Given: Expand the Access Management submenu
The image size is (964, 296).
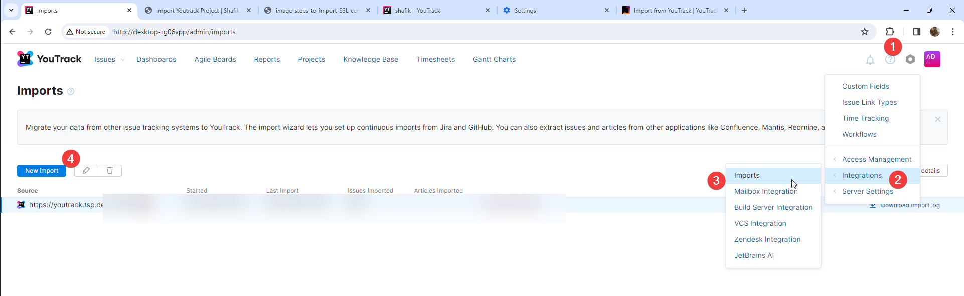Looking at the screenshot, I should click(876, 159).
